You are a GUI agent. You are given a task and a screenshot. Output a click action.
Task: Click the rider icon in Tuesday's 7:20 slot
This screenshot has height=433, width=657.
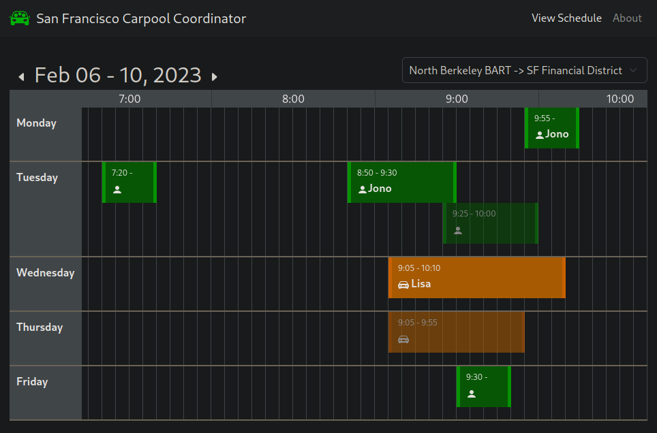click(117, 189)
